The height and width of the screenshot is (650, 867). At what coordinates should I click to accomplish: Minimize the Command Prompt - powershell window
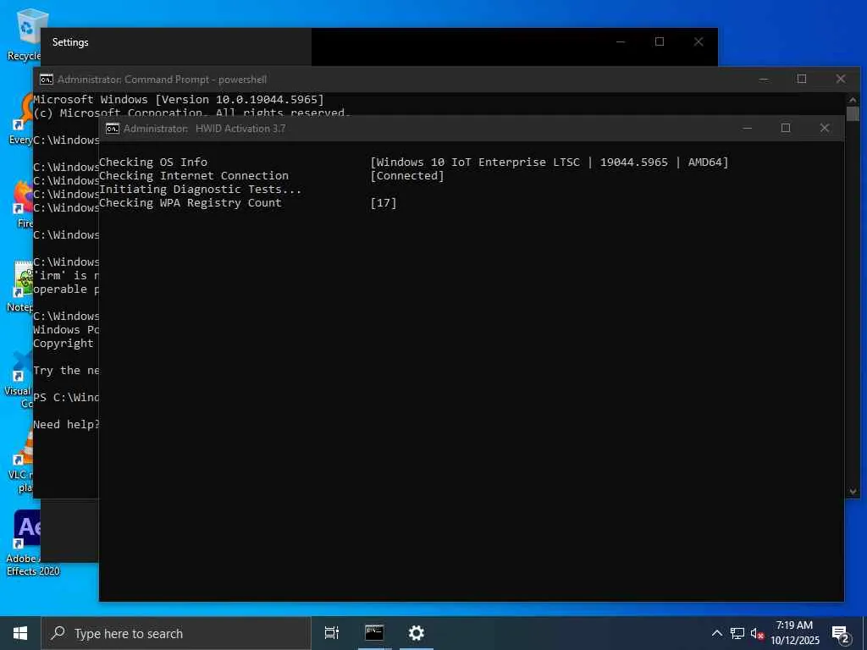point(764,79)
